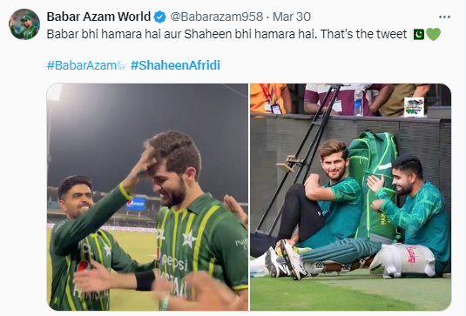This screenshot has width=466, height=316.
Task: Open the #BabarAzam hashtag link
Action: (x=82, y=65)
